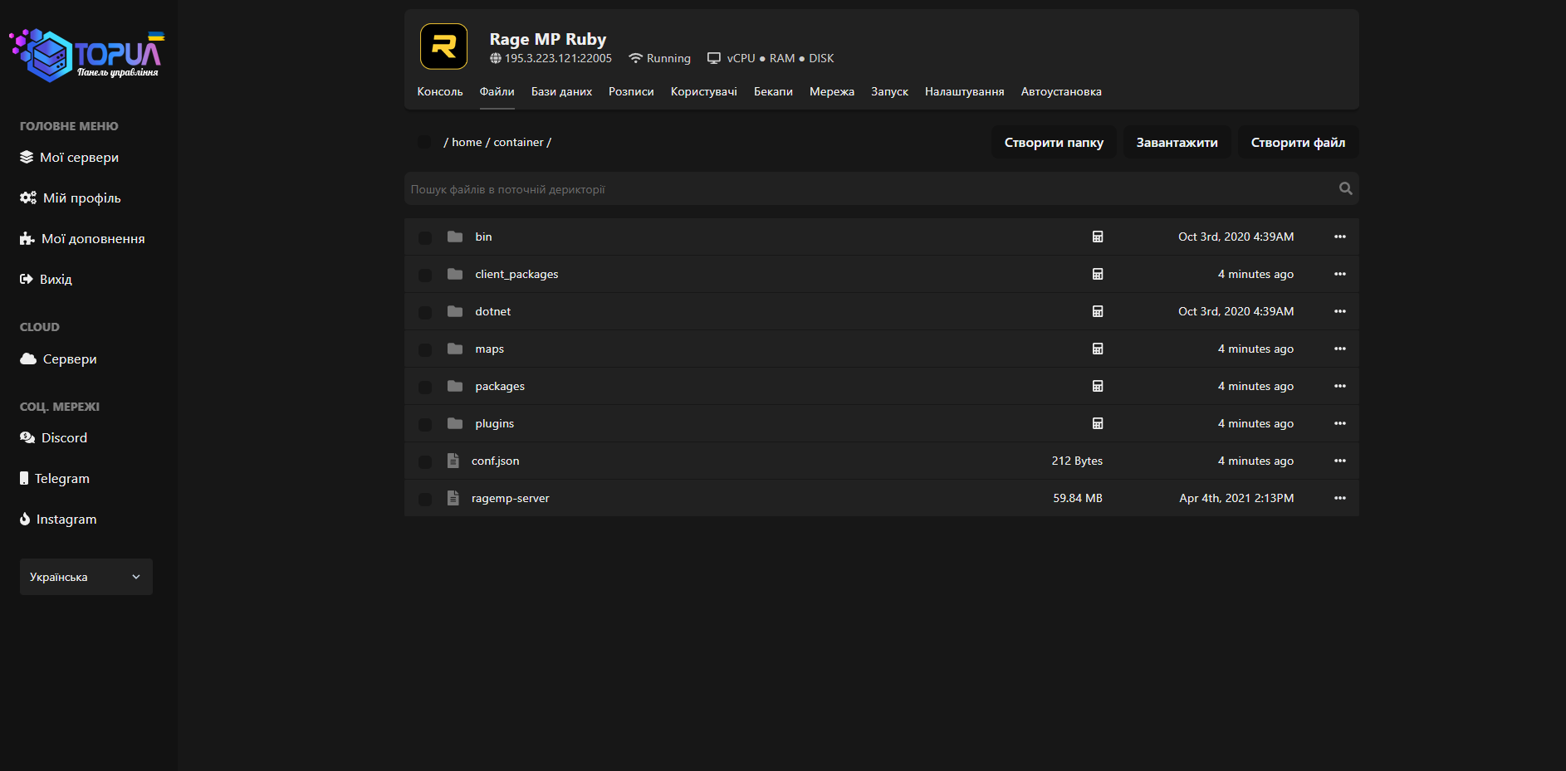Expand the three-dot menu for conf.json
This screenshot has height=771, width=1566.
click(1339, 461)
